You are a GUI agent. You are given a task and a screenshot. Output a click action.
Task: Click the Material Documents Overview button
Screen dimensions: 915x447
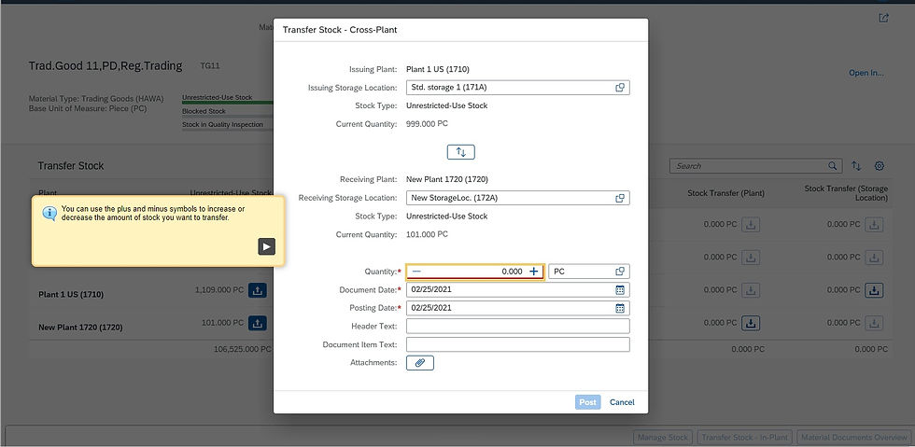tap(853, 437)
